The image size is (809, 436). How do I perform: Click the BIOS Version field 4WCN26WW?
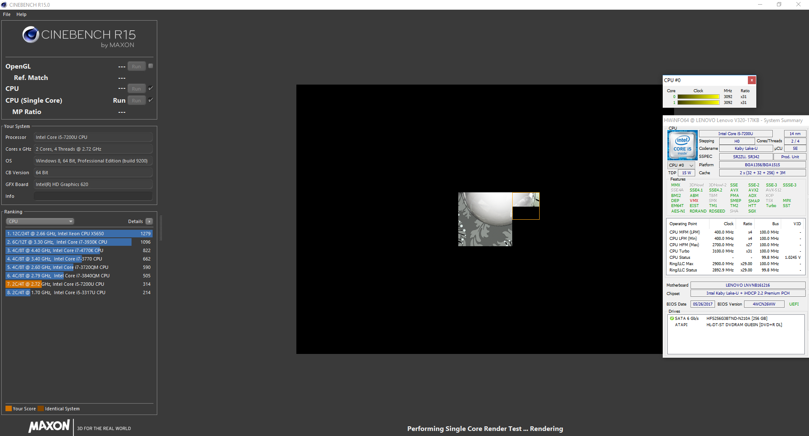tap(764, 304)
